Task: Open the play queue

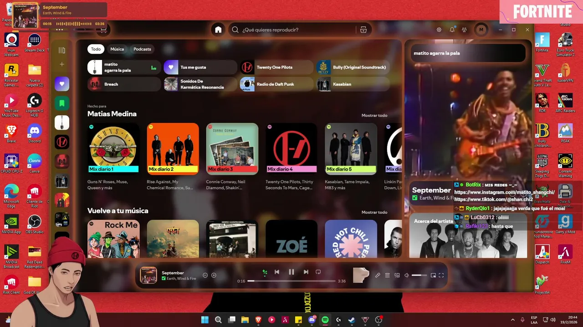Action: [388, 275]
